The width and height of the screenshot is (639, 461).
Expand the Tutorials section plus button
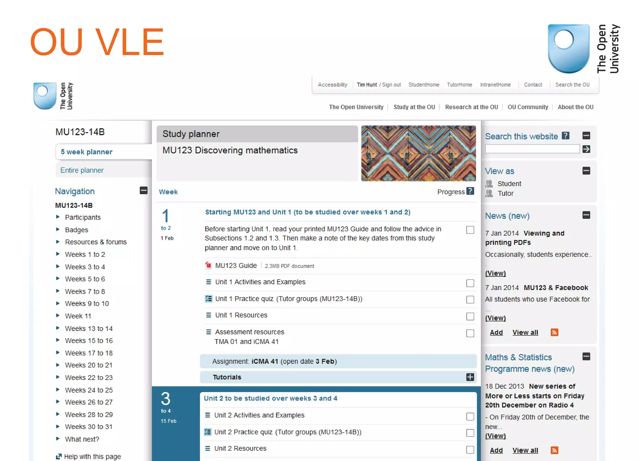[x=470, y=377]
